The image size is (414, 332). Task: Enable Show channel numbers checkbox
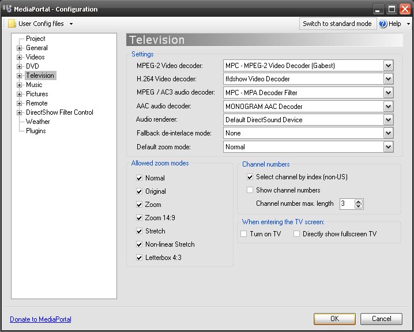250,190
